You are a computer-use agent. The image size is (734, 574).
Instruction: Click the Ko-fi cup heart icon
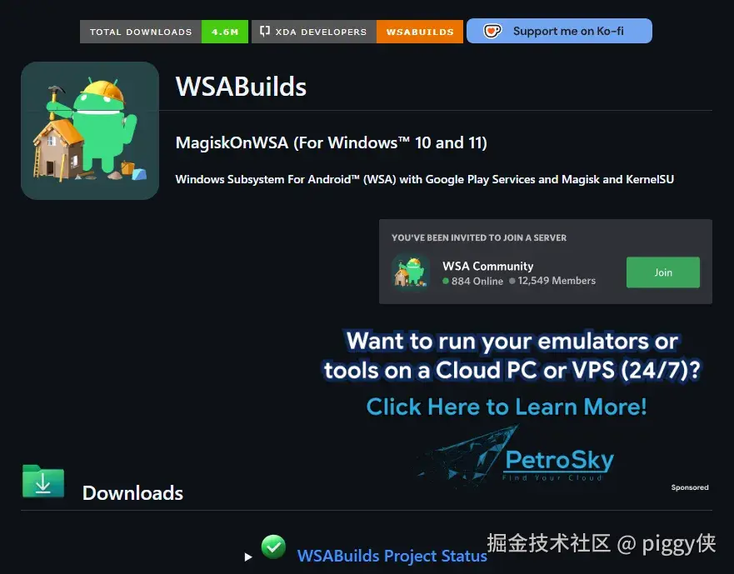(492, 31)
